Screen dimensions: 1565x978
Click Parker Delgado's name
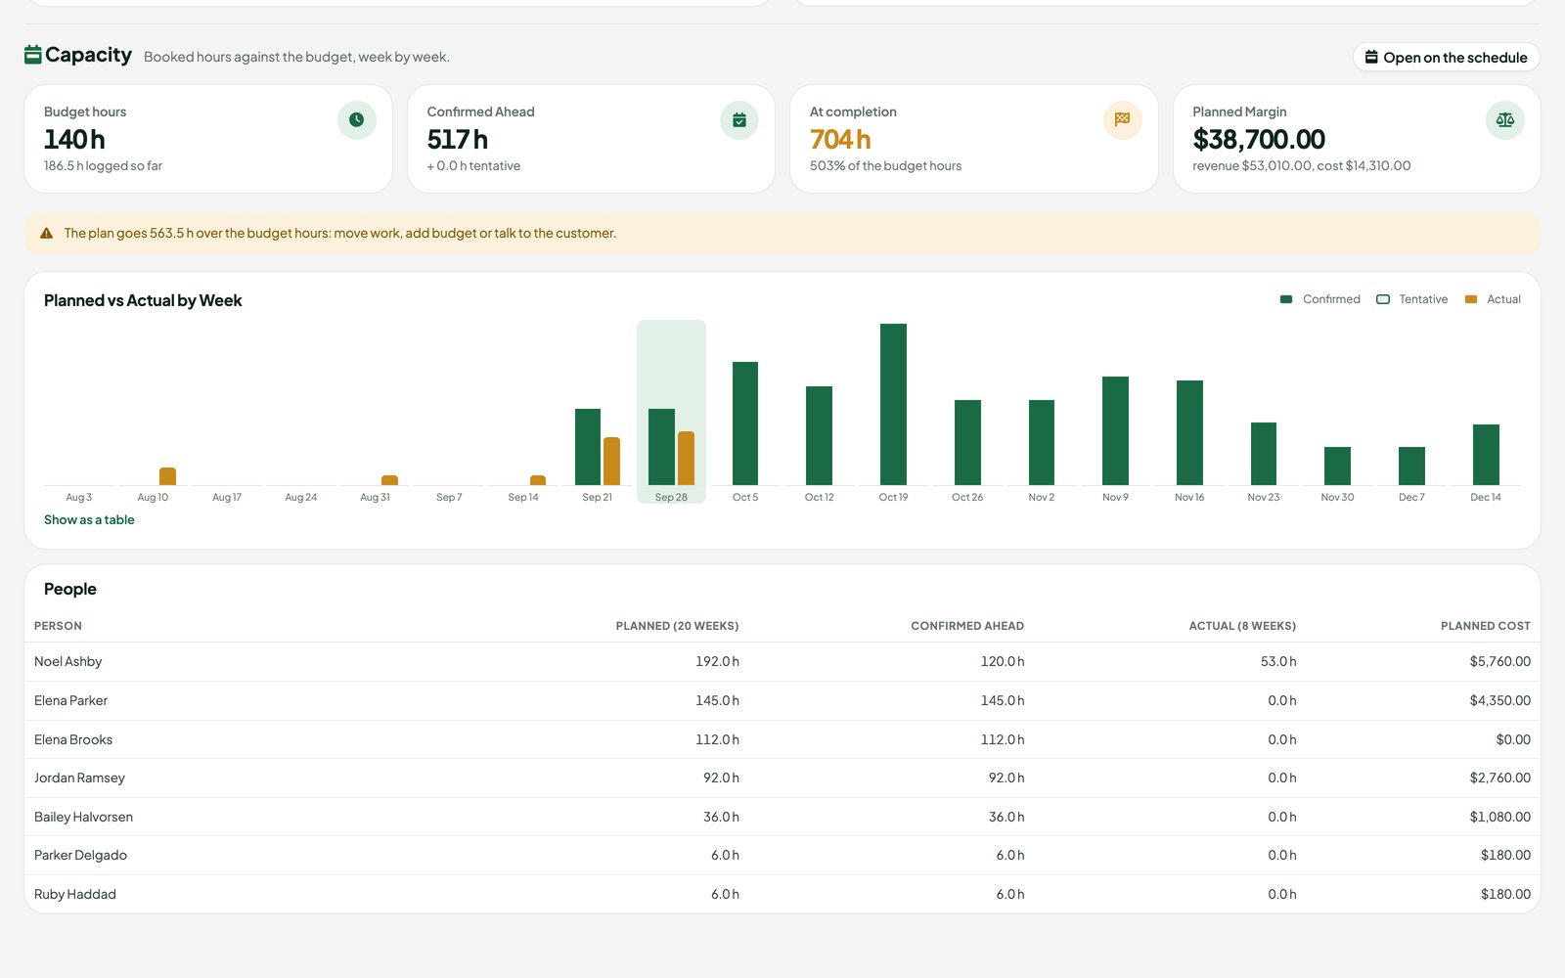point(80,855)
